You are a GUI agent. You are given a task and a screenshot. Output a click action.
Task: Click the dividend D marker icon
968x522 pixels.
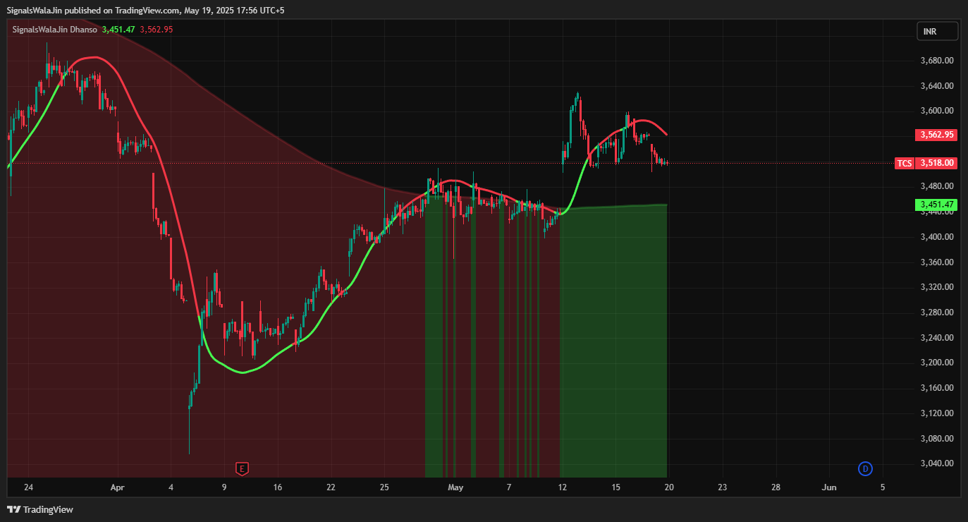pyautogui.click(x=865, y=468)
